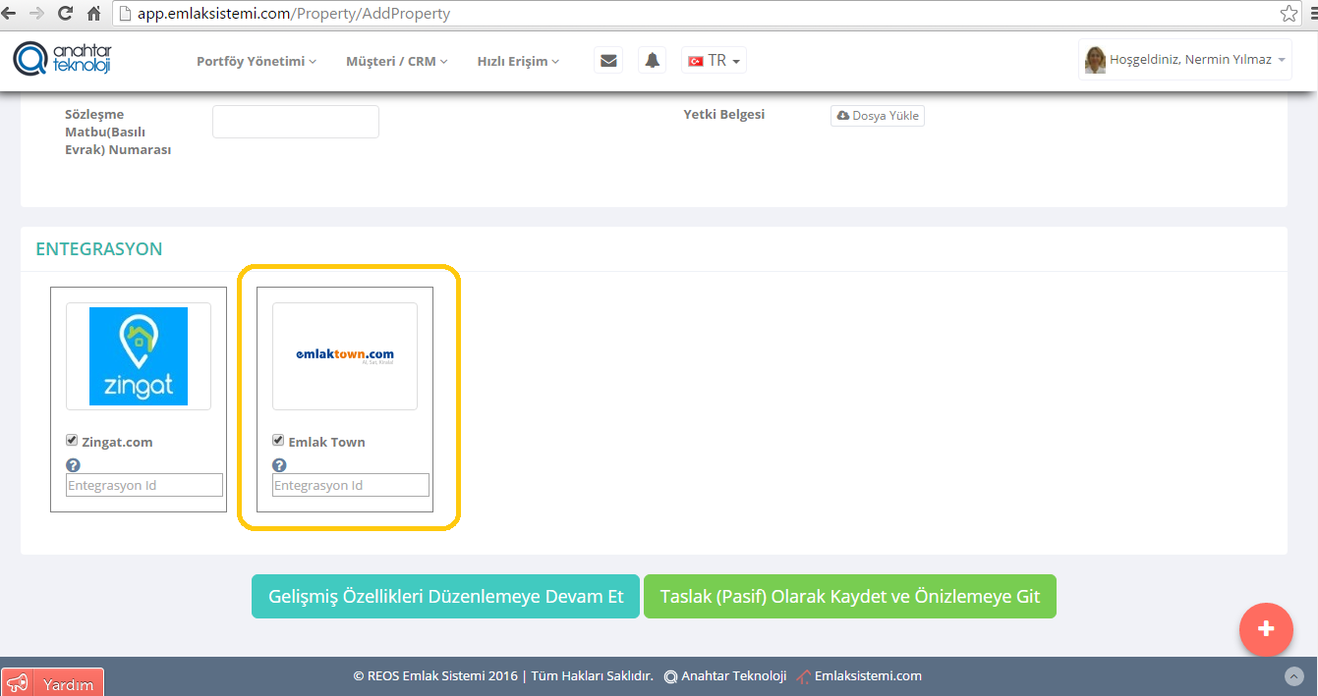Screen dimensions: 1318x696
Task: Click Gelişmiş Özellikleri Düzenlemeye Devam Et button
Action: (x=445, y=597)
